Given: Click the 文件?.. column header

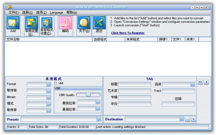Looking at the screenshot, I should pos(178,39).
